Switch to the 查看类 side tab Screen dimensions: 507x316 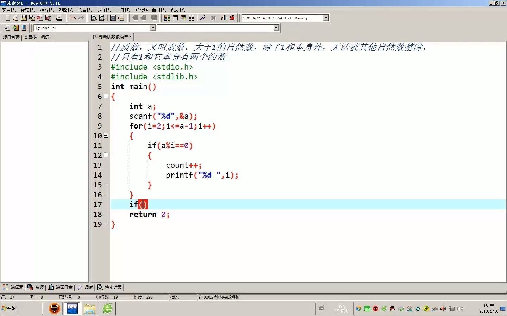30,37
